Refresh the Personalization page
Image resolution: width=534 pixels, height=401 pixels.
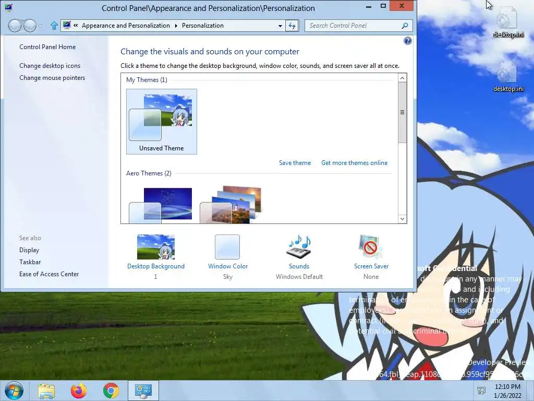(x=292, y=26)
